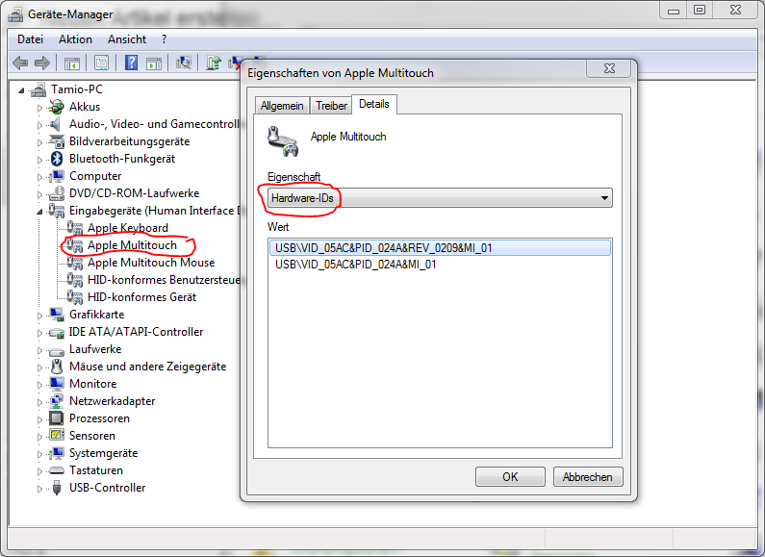Select the Systemgeräte icon
This screenshot has height=557, width=765.
pyautogui.click(x=57, y=453)
